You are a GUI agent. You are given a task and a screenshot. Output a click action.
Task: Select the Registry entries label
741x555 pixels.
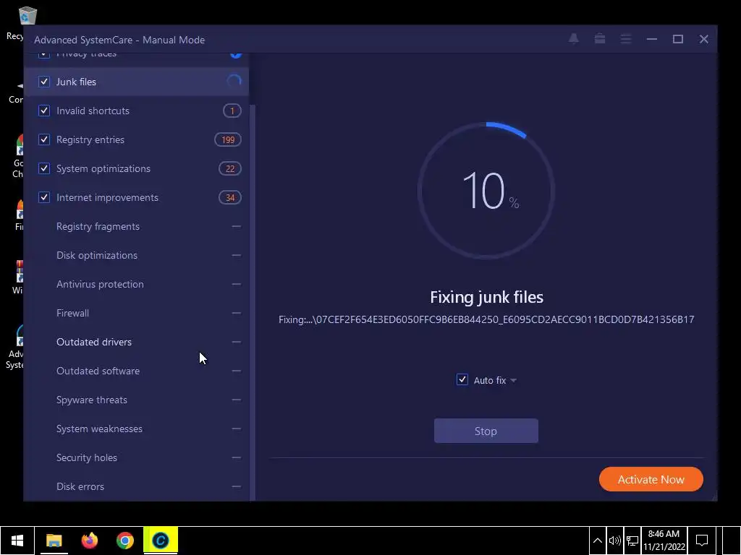pyautogui.click(x=90, y=139)
